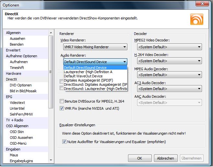Click the category list scrollbar thumb

click(51, 72)
